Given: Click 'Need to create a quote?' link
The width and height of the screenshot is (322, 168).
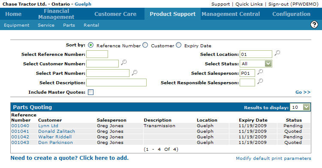Looking at the screenshot, I should (69, 158).
